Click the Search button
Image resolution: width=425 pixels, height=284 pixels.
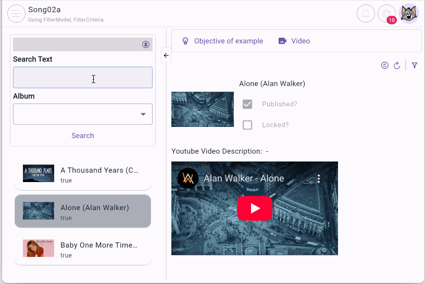coord(83,136)
